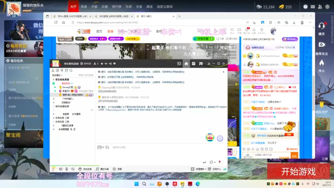Toggle the YY microphone
Image resolution: width=334 pixels, height=188 pixels.
(x=67, y=169)
